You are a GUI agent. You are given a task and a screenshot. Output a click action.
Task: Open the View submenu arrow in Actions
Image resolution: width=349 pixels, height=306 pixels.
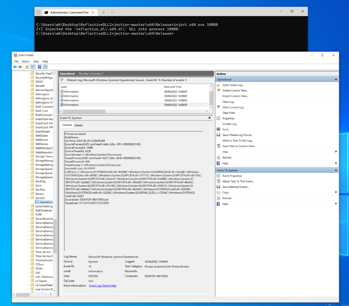336,152
